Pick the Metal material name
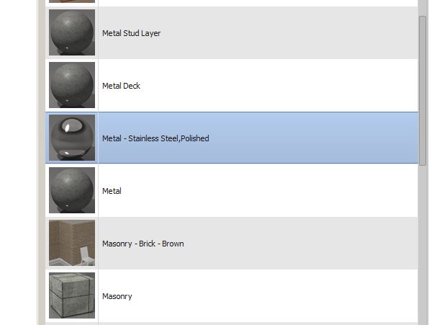 [x=112, y=191]
